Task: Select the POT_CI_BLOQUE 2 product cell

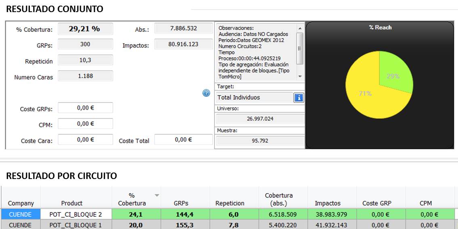Action: point(76,214)
